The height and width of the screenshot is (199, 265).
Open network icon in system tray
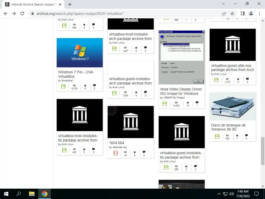pos(225,194)
